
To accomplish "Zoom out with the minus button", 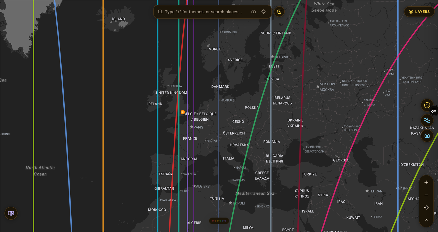I will (426, 195).
